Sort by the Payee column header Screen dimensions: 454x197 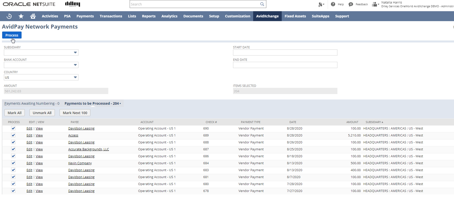pos(75,122)
